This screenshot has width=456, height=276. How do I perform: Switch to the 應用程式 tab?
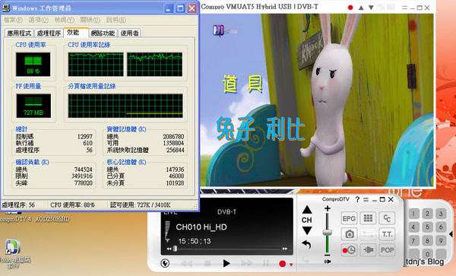(19, 33)
